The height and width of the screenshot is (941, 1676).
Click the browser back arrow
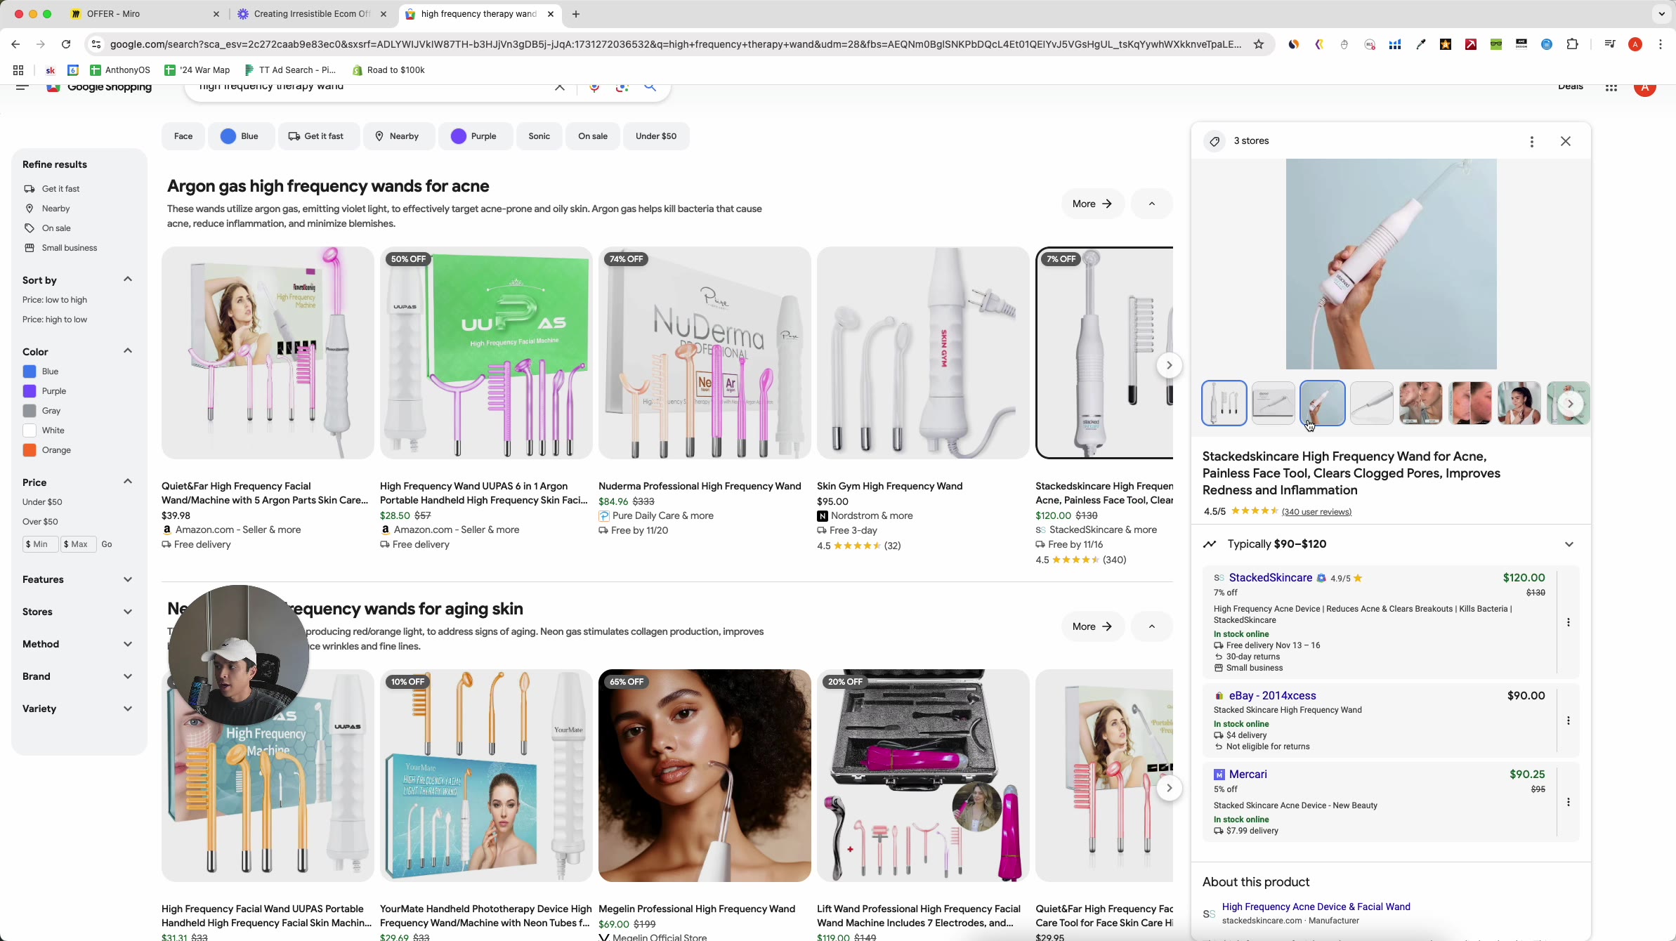point(15,44)
